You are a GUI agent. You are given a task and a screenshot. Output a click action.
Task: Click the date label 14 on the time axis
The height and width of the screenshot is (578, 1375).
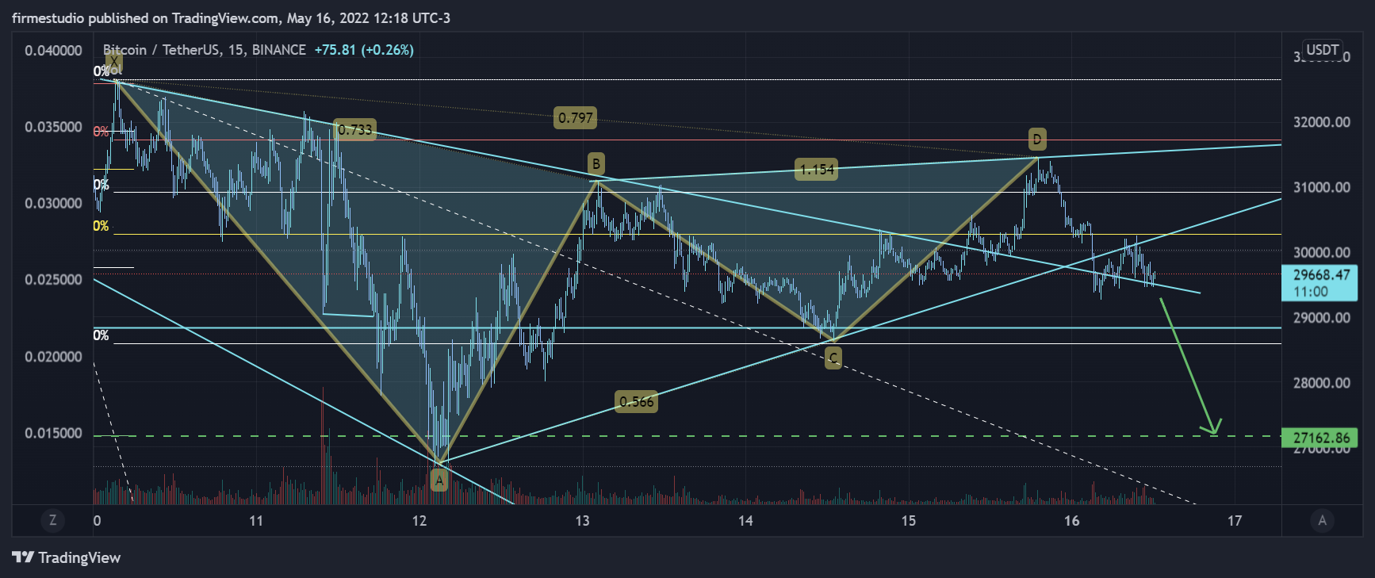[745, 521]
